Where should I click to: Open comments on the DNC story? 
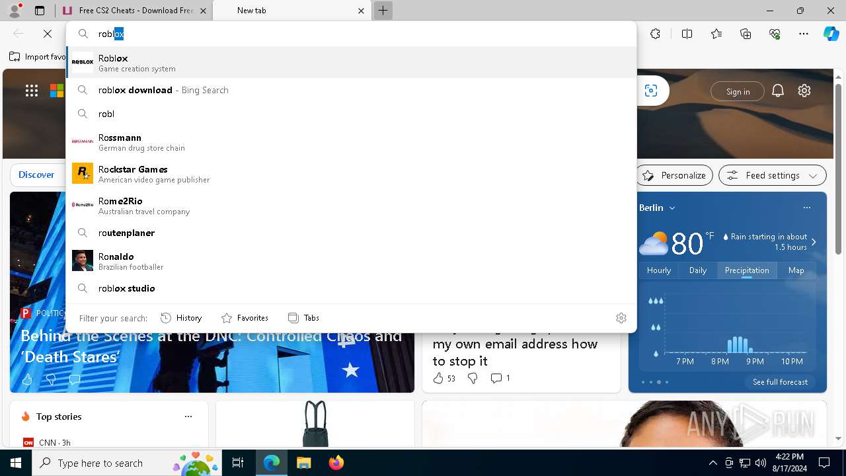(x=75, y=379)
